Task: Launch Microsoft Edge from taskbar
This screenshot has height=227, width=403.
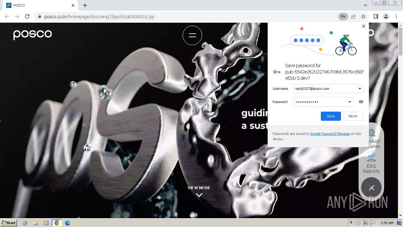Action: point(68,223)
